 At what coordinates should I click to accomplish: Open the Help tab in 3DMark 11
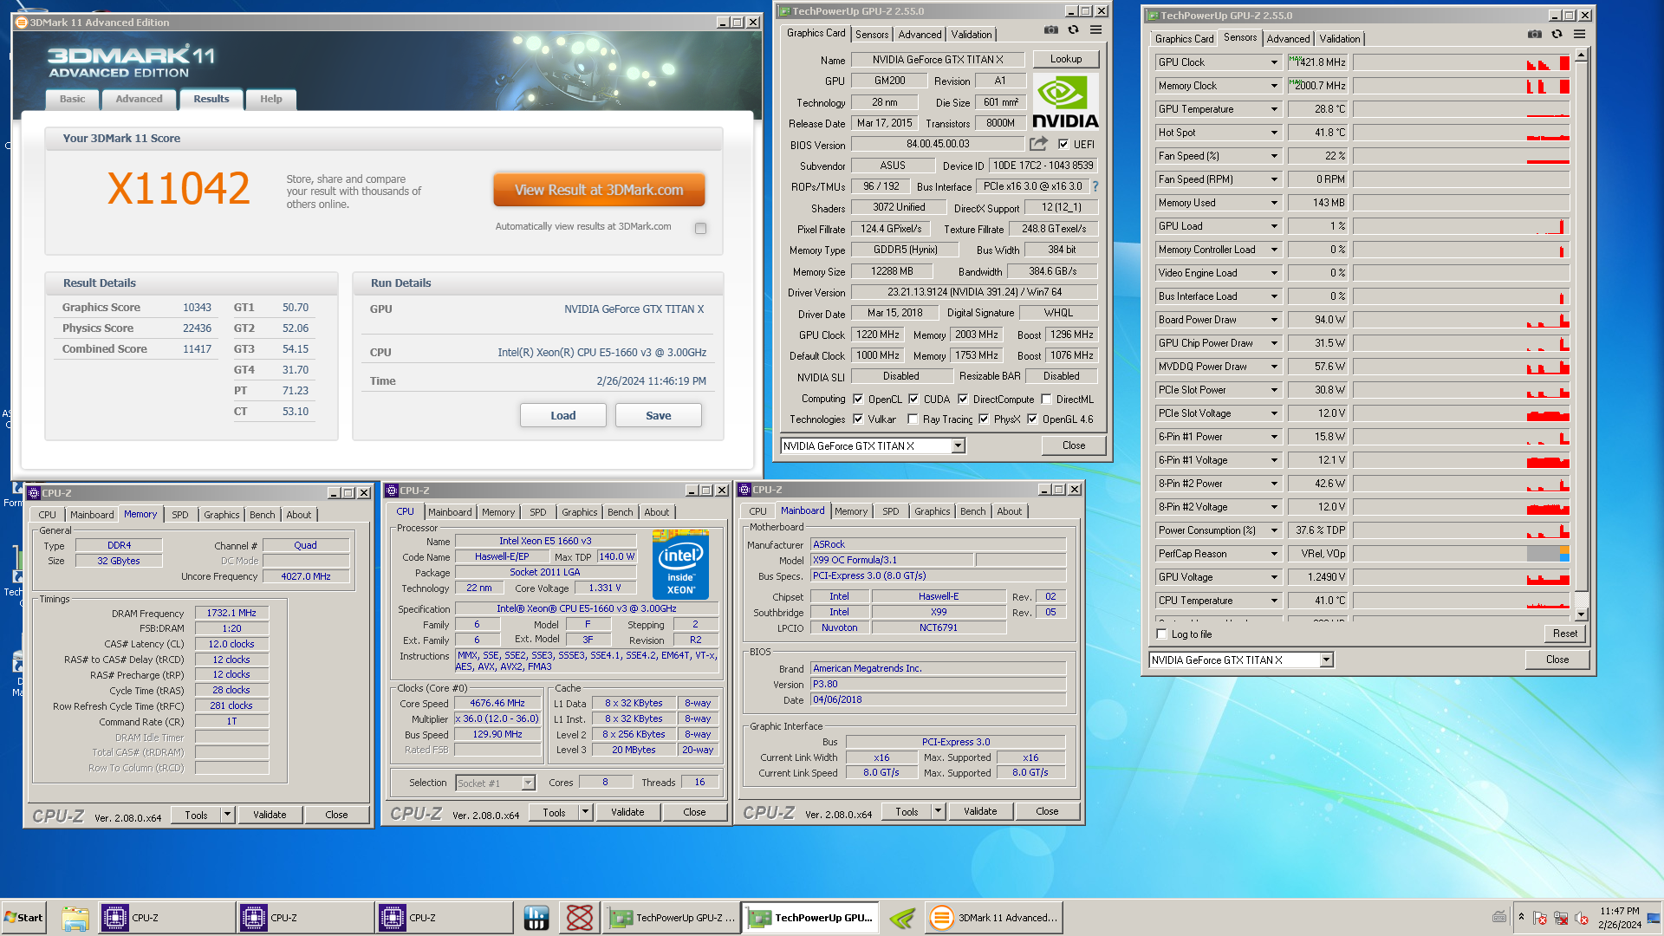click(271, 99)
